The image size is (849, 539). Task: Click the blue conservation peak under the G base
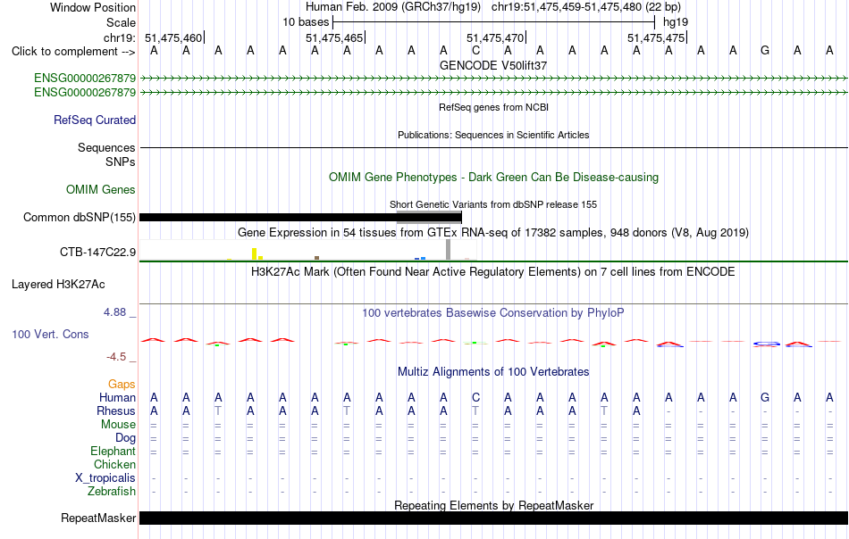click(x=766, y=344)
